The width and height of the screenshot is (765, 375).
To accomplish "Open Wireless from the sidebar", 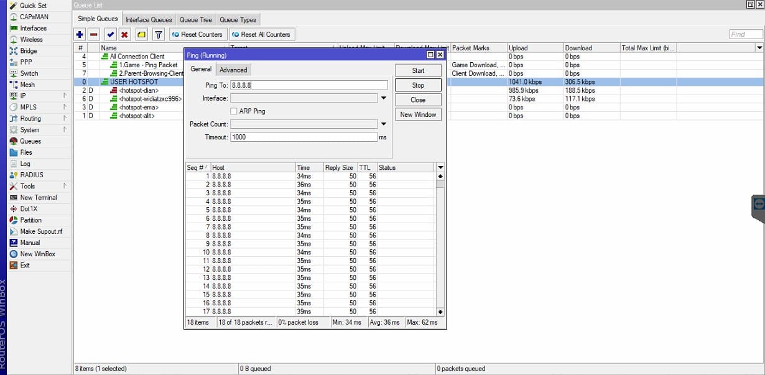I will [x=31, y=39].
